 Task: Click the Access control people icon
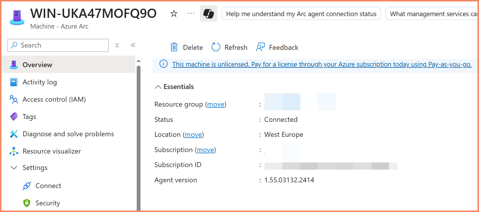(x=14, y=99)
